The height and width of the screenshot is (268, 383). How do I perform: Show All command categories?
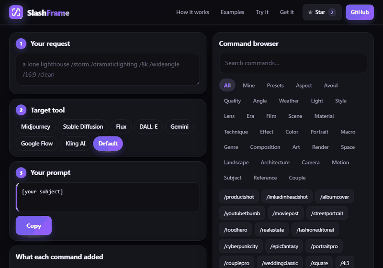pyautogui.click(x=227, y=85)
